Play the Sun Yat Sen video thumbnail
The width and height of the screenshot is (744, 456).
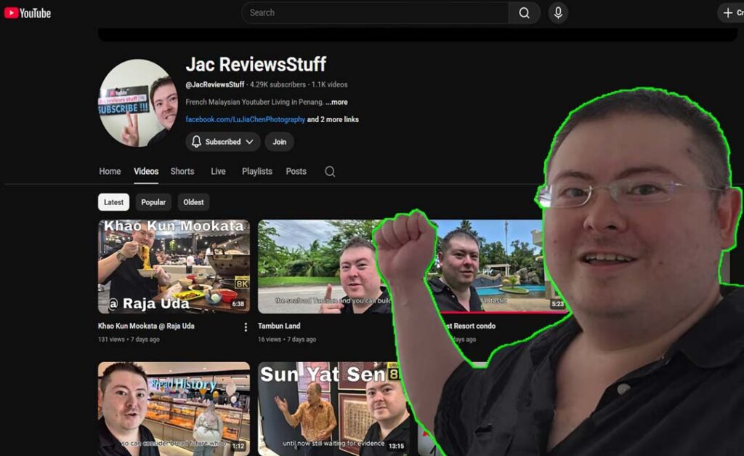pos(327,409)
